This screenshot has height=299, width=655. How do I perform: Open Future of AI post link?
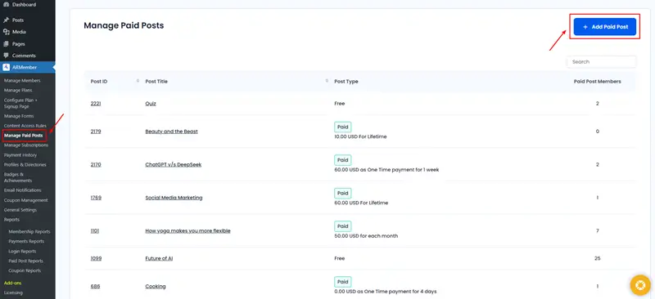tap(159, 258)
